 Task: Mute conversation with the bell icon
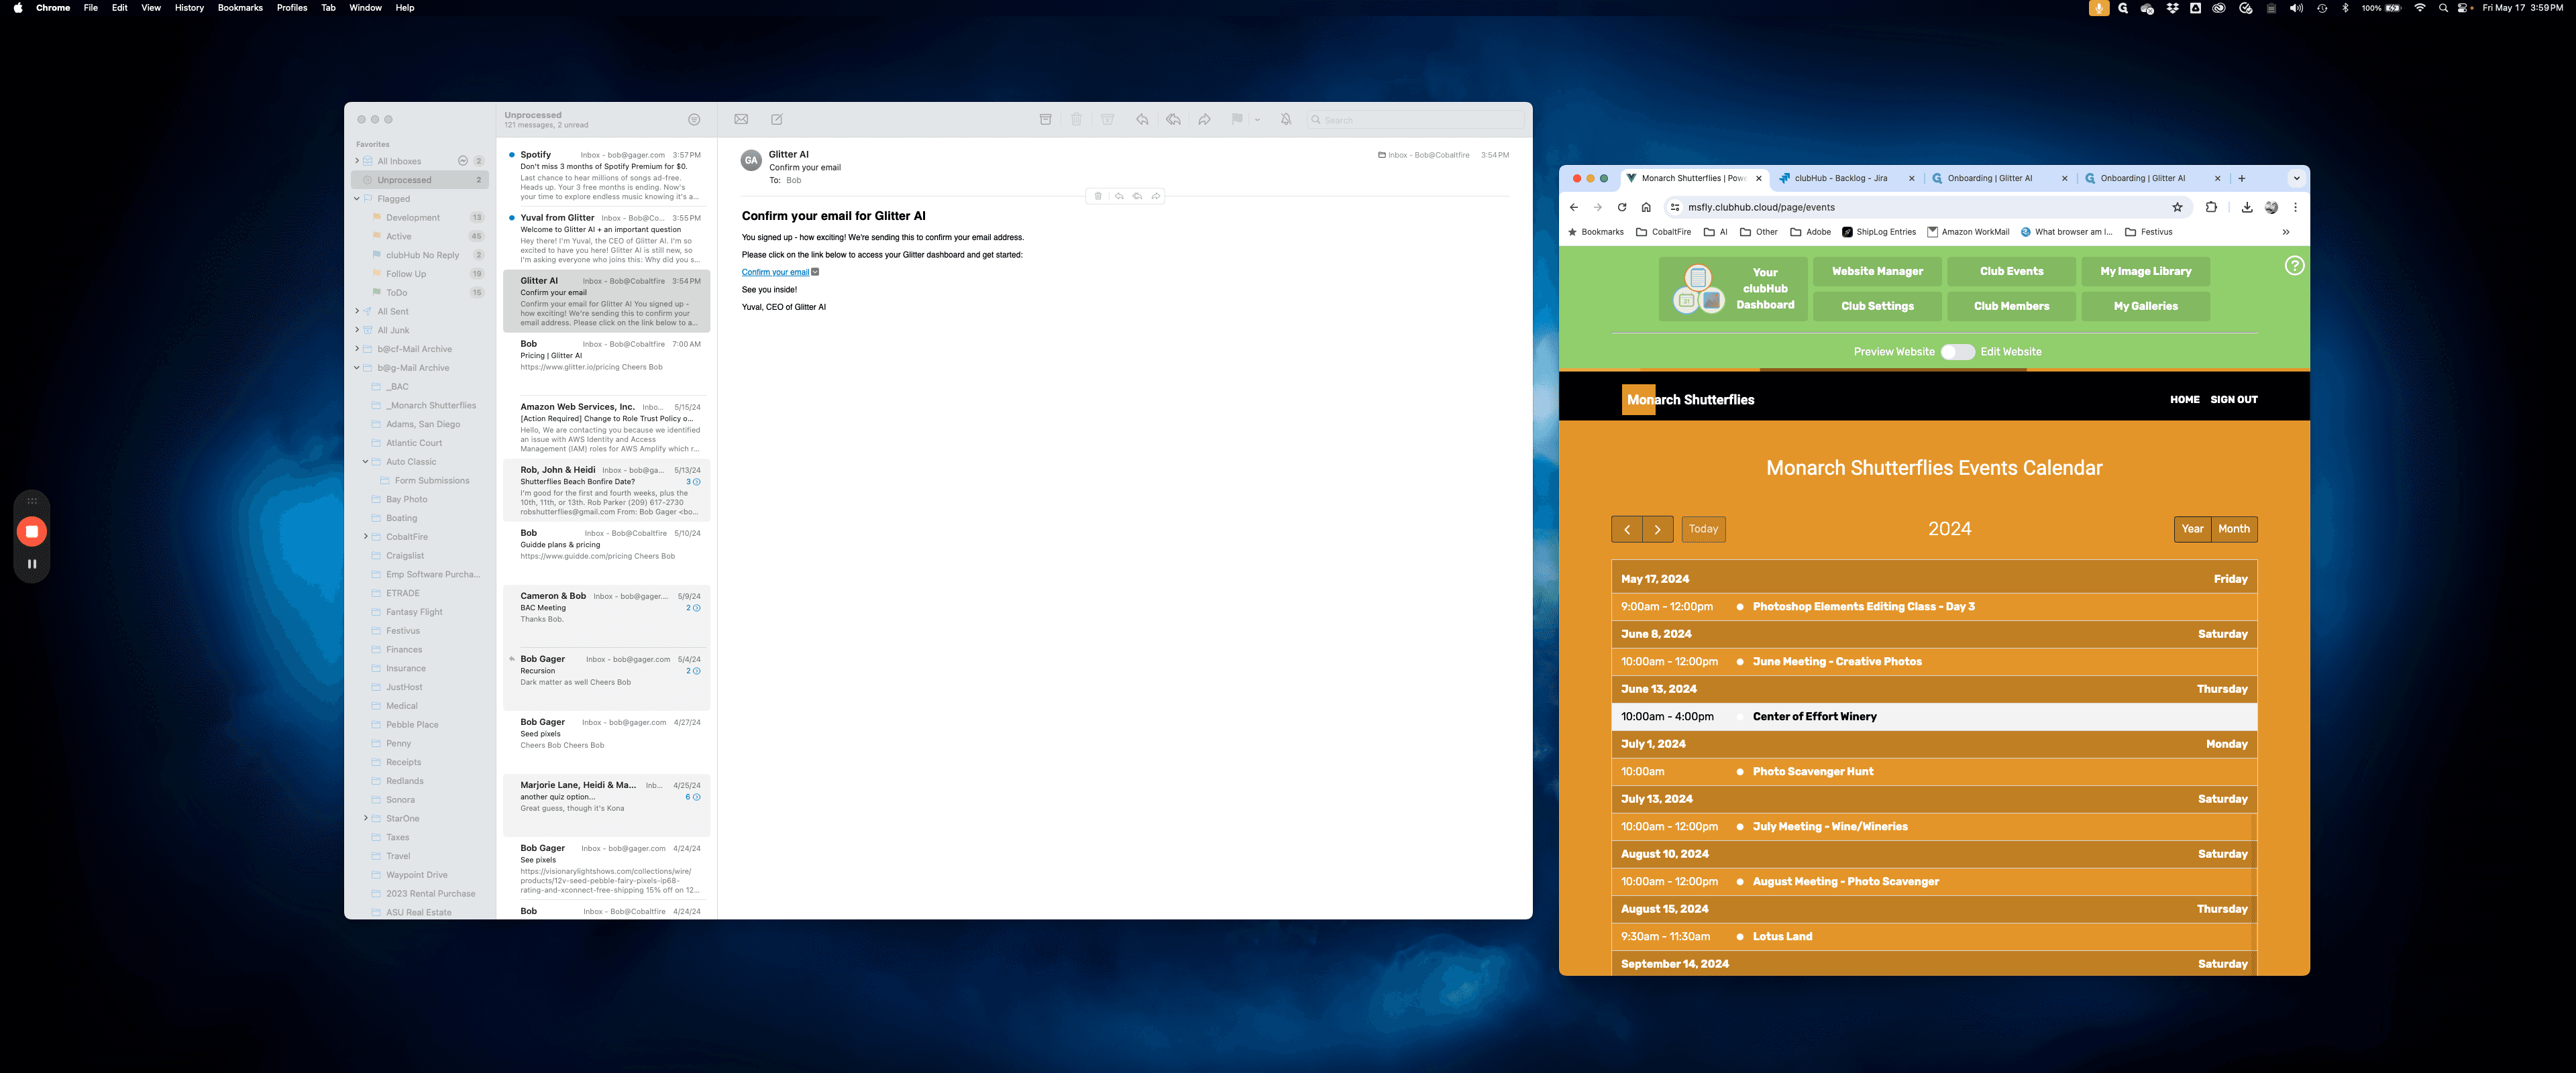coord(1286,119)
